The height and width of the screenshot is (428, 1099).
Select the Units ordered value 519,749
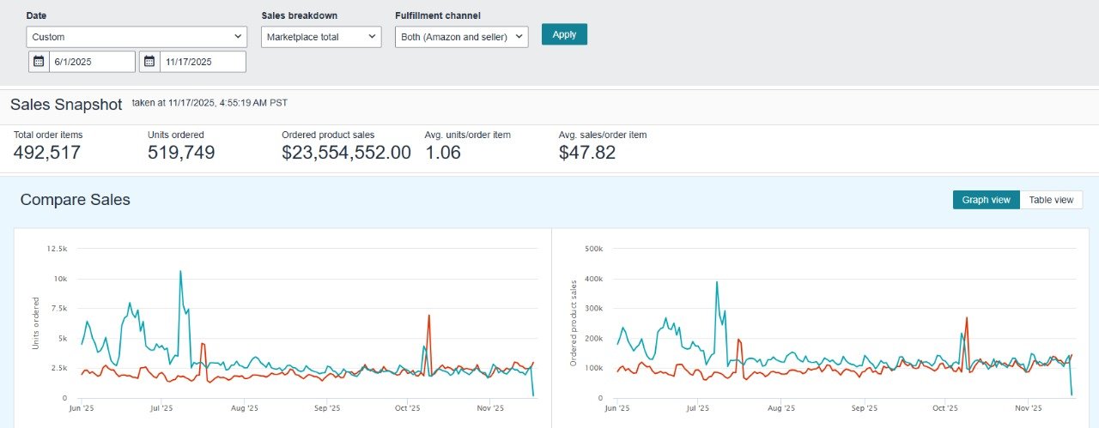[181, 153]
